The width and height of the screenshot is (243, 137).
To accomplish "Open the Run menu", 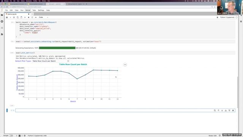I will coord(22,10).
